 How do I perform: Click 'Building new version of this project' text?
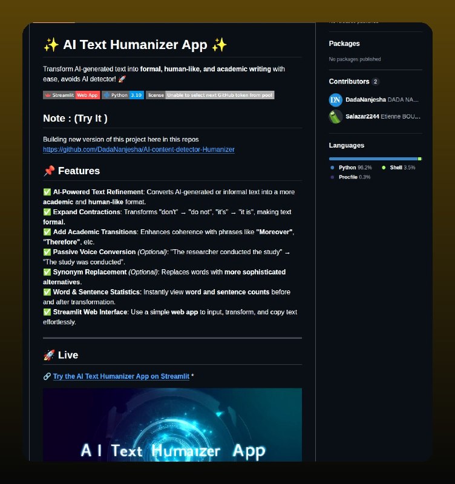pyautogui.click(x=120, y=139)
